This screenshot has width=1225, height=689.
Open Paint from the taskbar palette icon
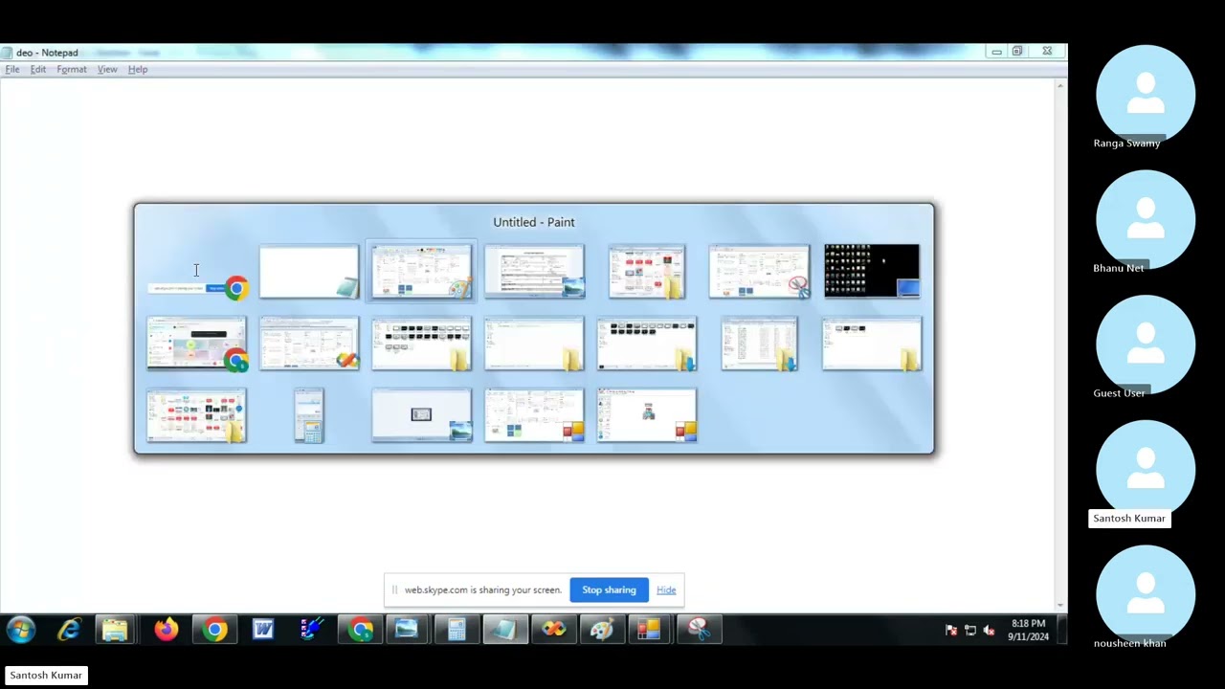tap(601, 630)
